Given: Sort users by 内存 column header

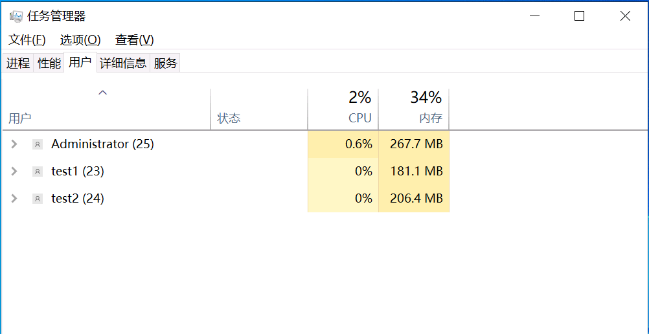Looking at the screenshot, I should pos(430,118).
